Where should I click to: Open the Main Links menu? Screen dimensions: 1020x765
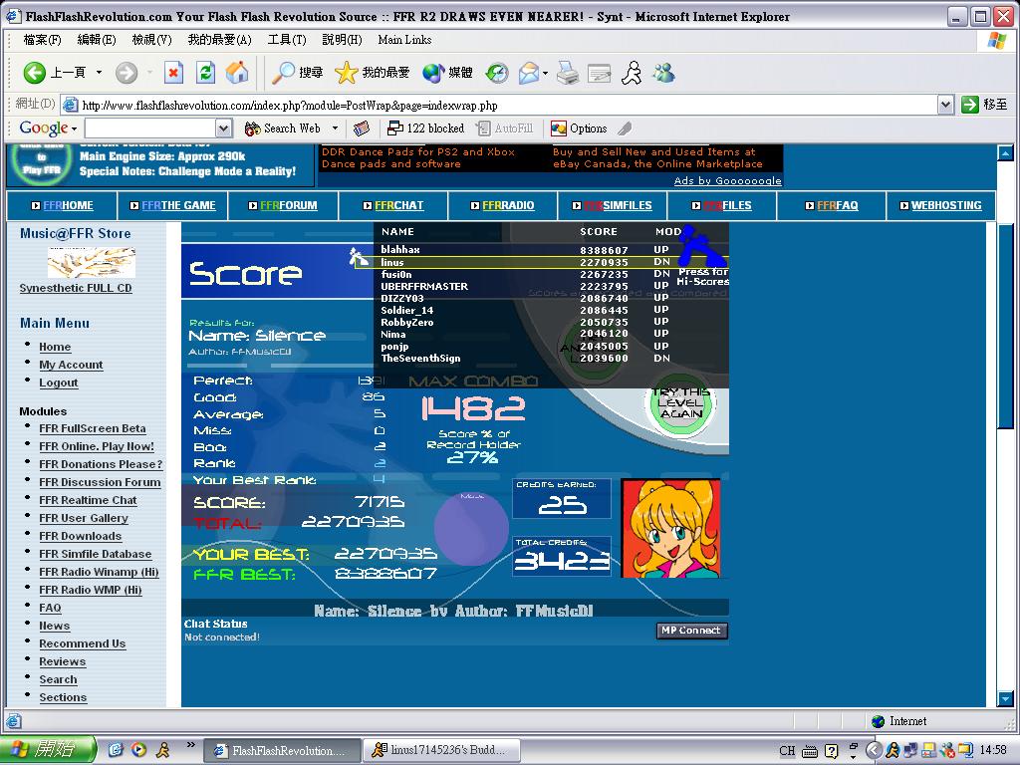404,40
